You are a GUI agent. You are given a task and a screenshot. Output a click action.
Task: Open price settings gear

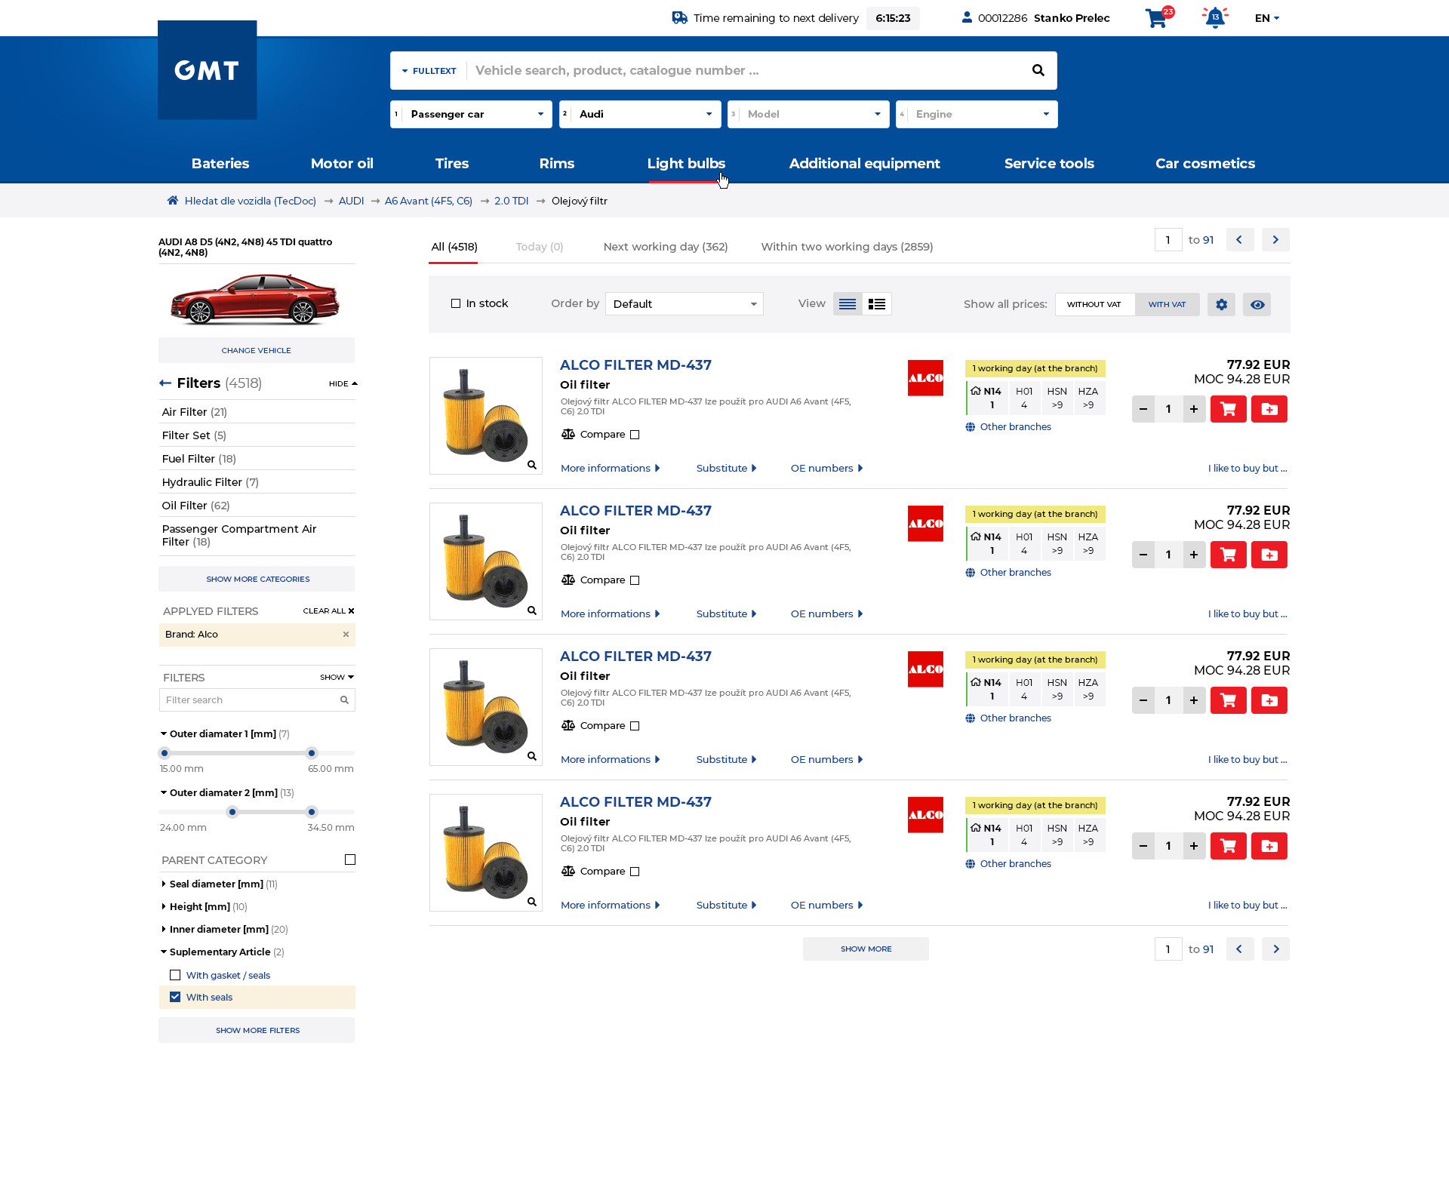click(x=1221, y=304)
